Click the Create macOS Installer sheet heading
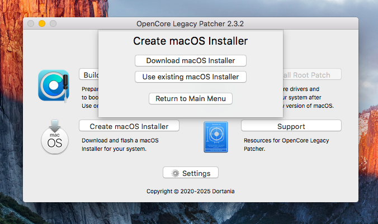The height and width of the screenshot is (224, 378). [x=191, y=41]
